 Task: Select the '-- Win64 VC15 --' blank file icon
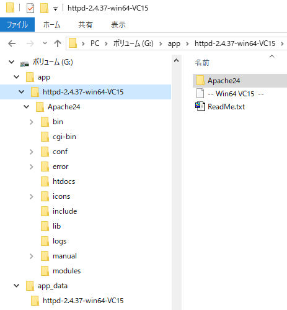coord(200,93)
